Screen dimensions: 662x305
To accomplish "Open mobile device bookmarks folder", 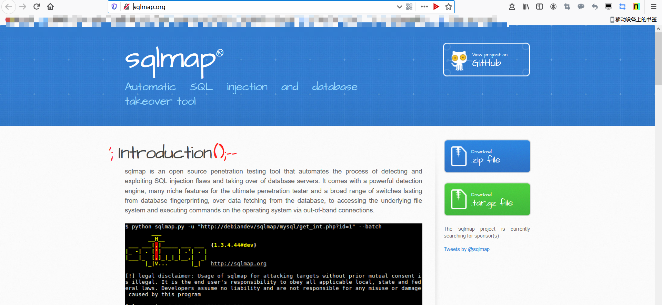I will (633, 20).
